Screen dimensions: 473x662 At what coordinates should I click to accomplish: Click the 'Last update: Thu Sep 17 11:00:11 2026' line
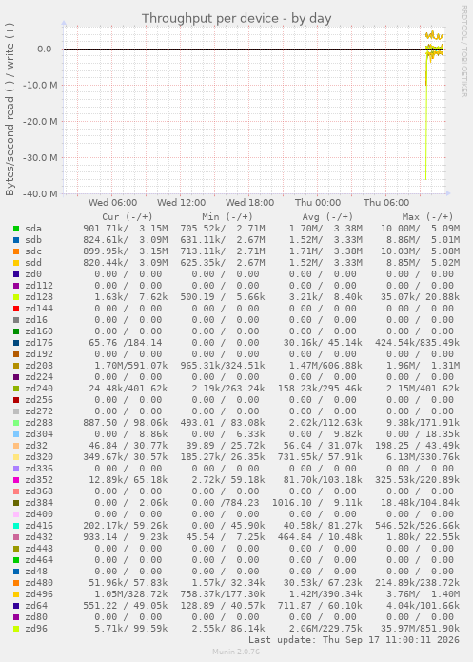click(x=354, y=640)
